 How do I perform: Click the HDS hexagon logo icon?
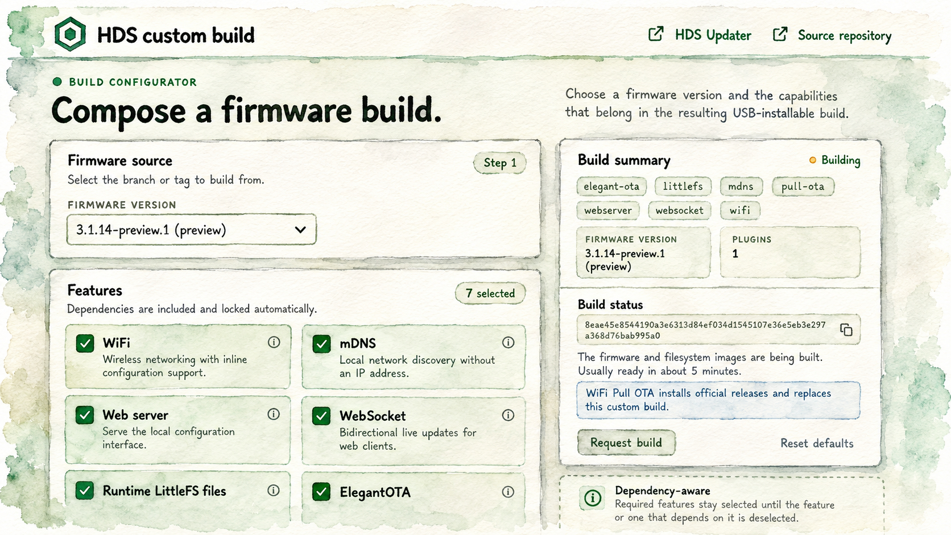(70, 34)
